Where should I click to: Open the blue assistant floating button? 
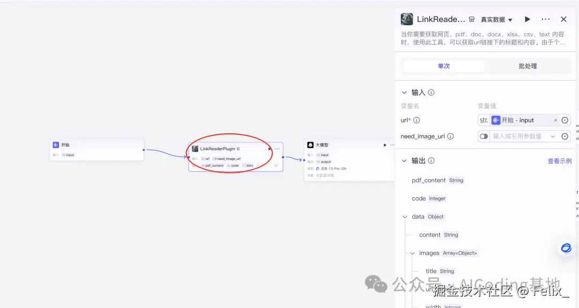566,248
